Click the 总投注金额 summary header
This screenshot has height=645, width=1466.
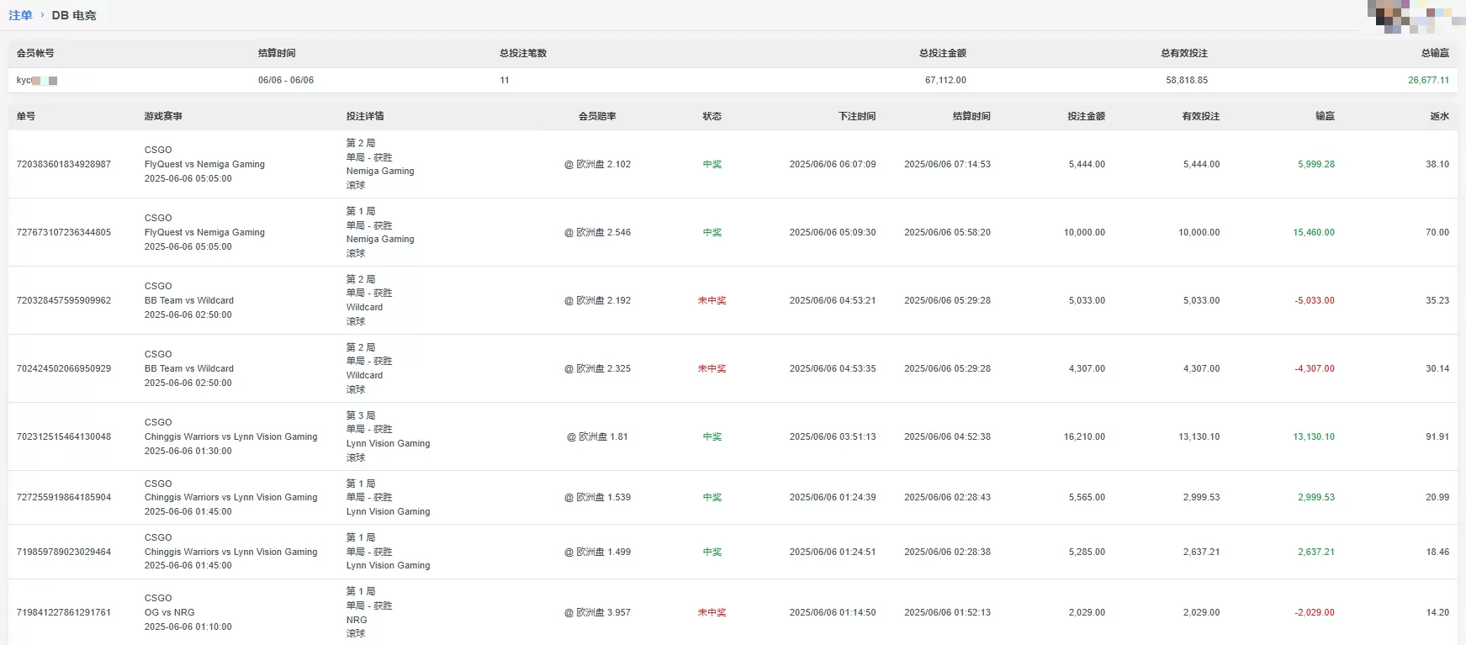pos(943,53)
